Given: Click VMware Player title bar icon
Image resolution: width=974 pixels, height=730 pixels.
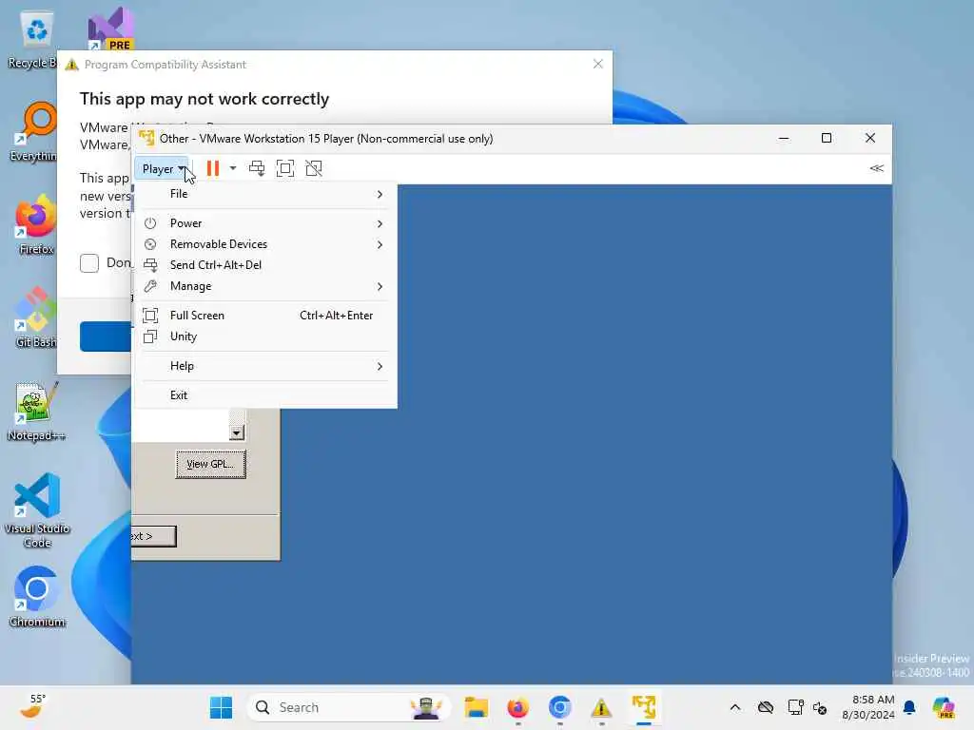Looking at the screenshot, I should tap(146, 138).
